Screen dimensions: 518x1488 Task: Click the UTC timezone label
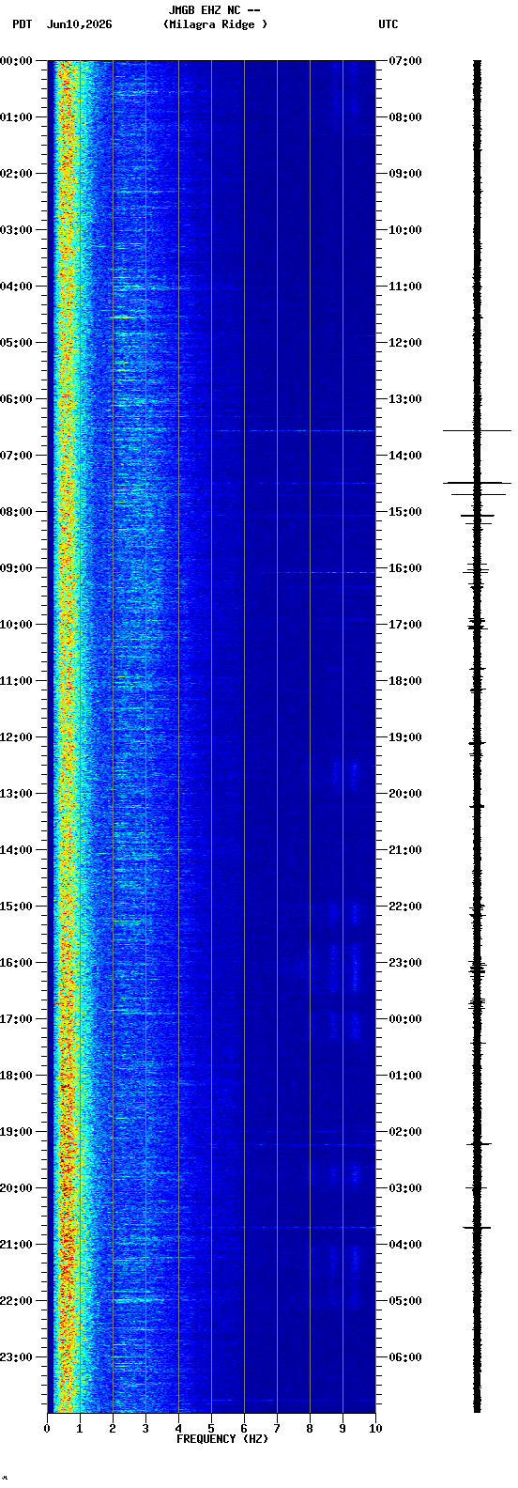388,24
